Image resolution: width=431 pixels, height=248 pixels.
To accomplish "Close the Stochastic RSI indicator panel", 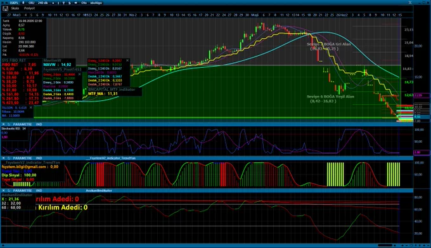I will [x=4, y=124].
